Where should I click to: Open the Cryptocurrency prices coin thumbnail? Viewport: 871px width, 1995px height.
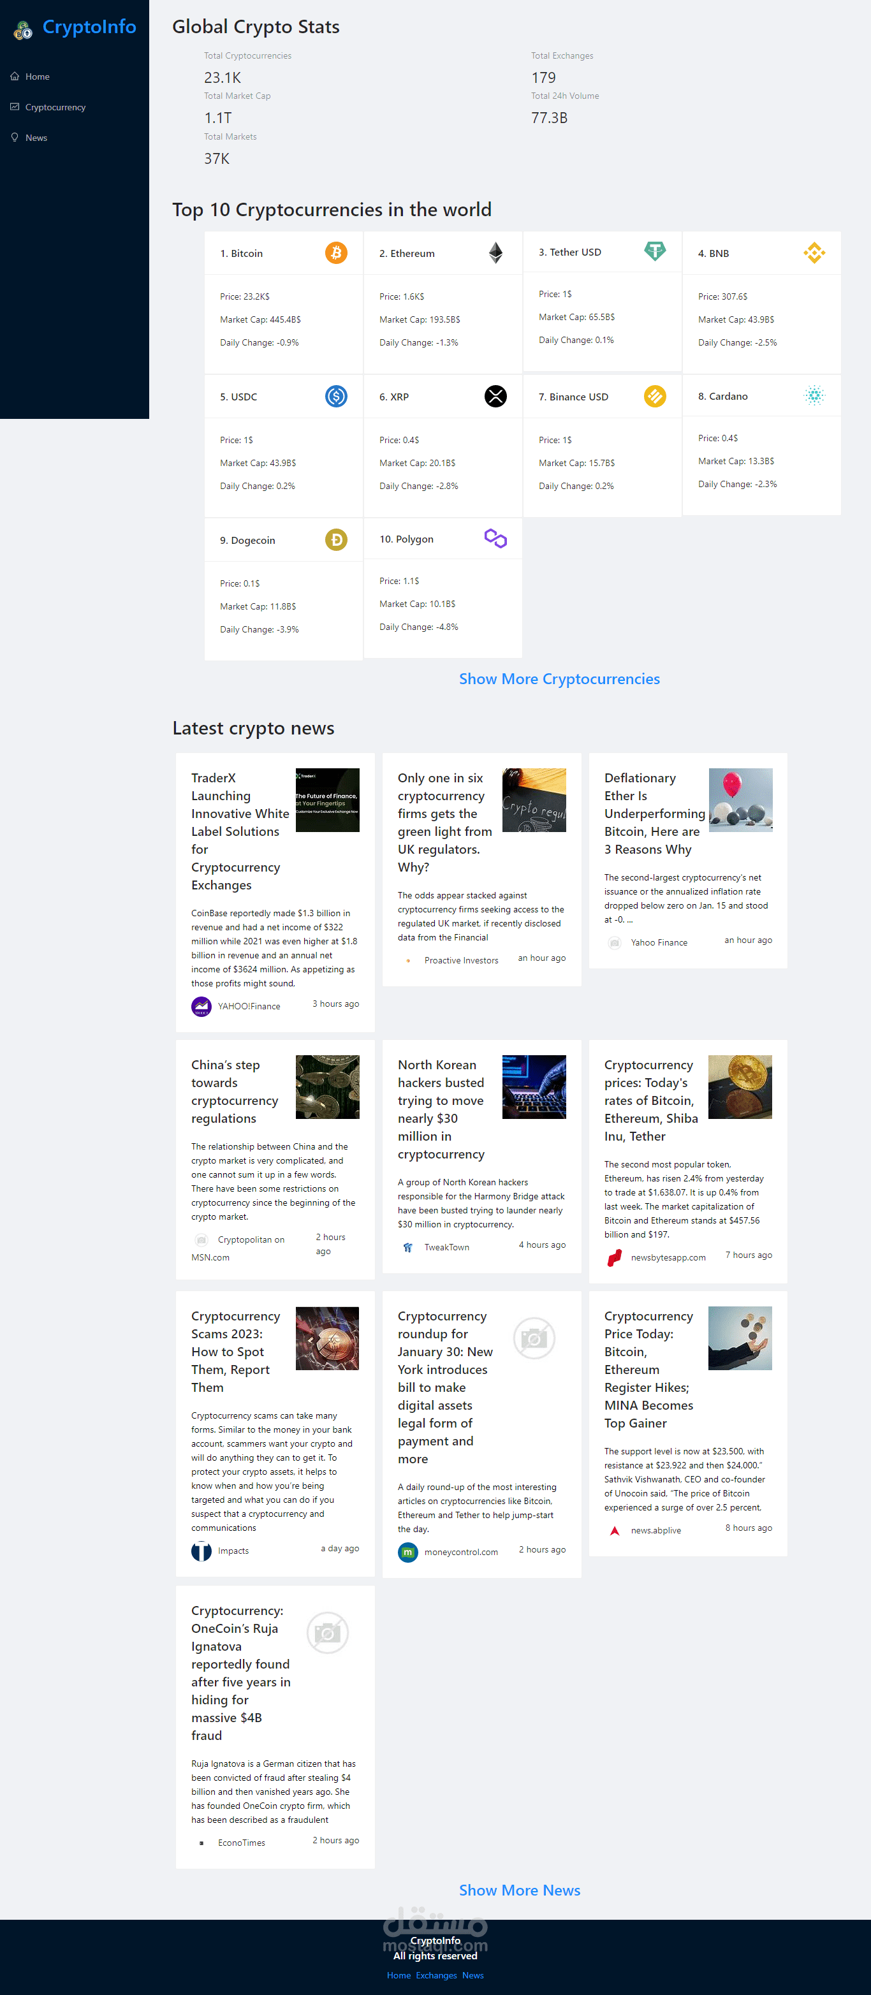[741, 1086]
